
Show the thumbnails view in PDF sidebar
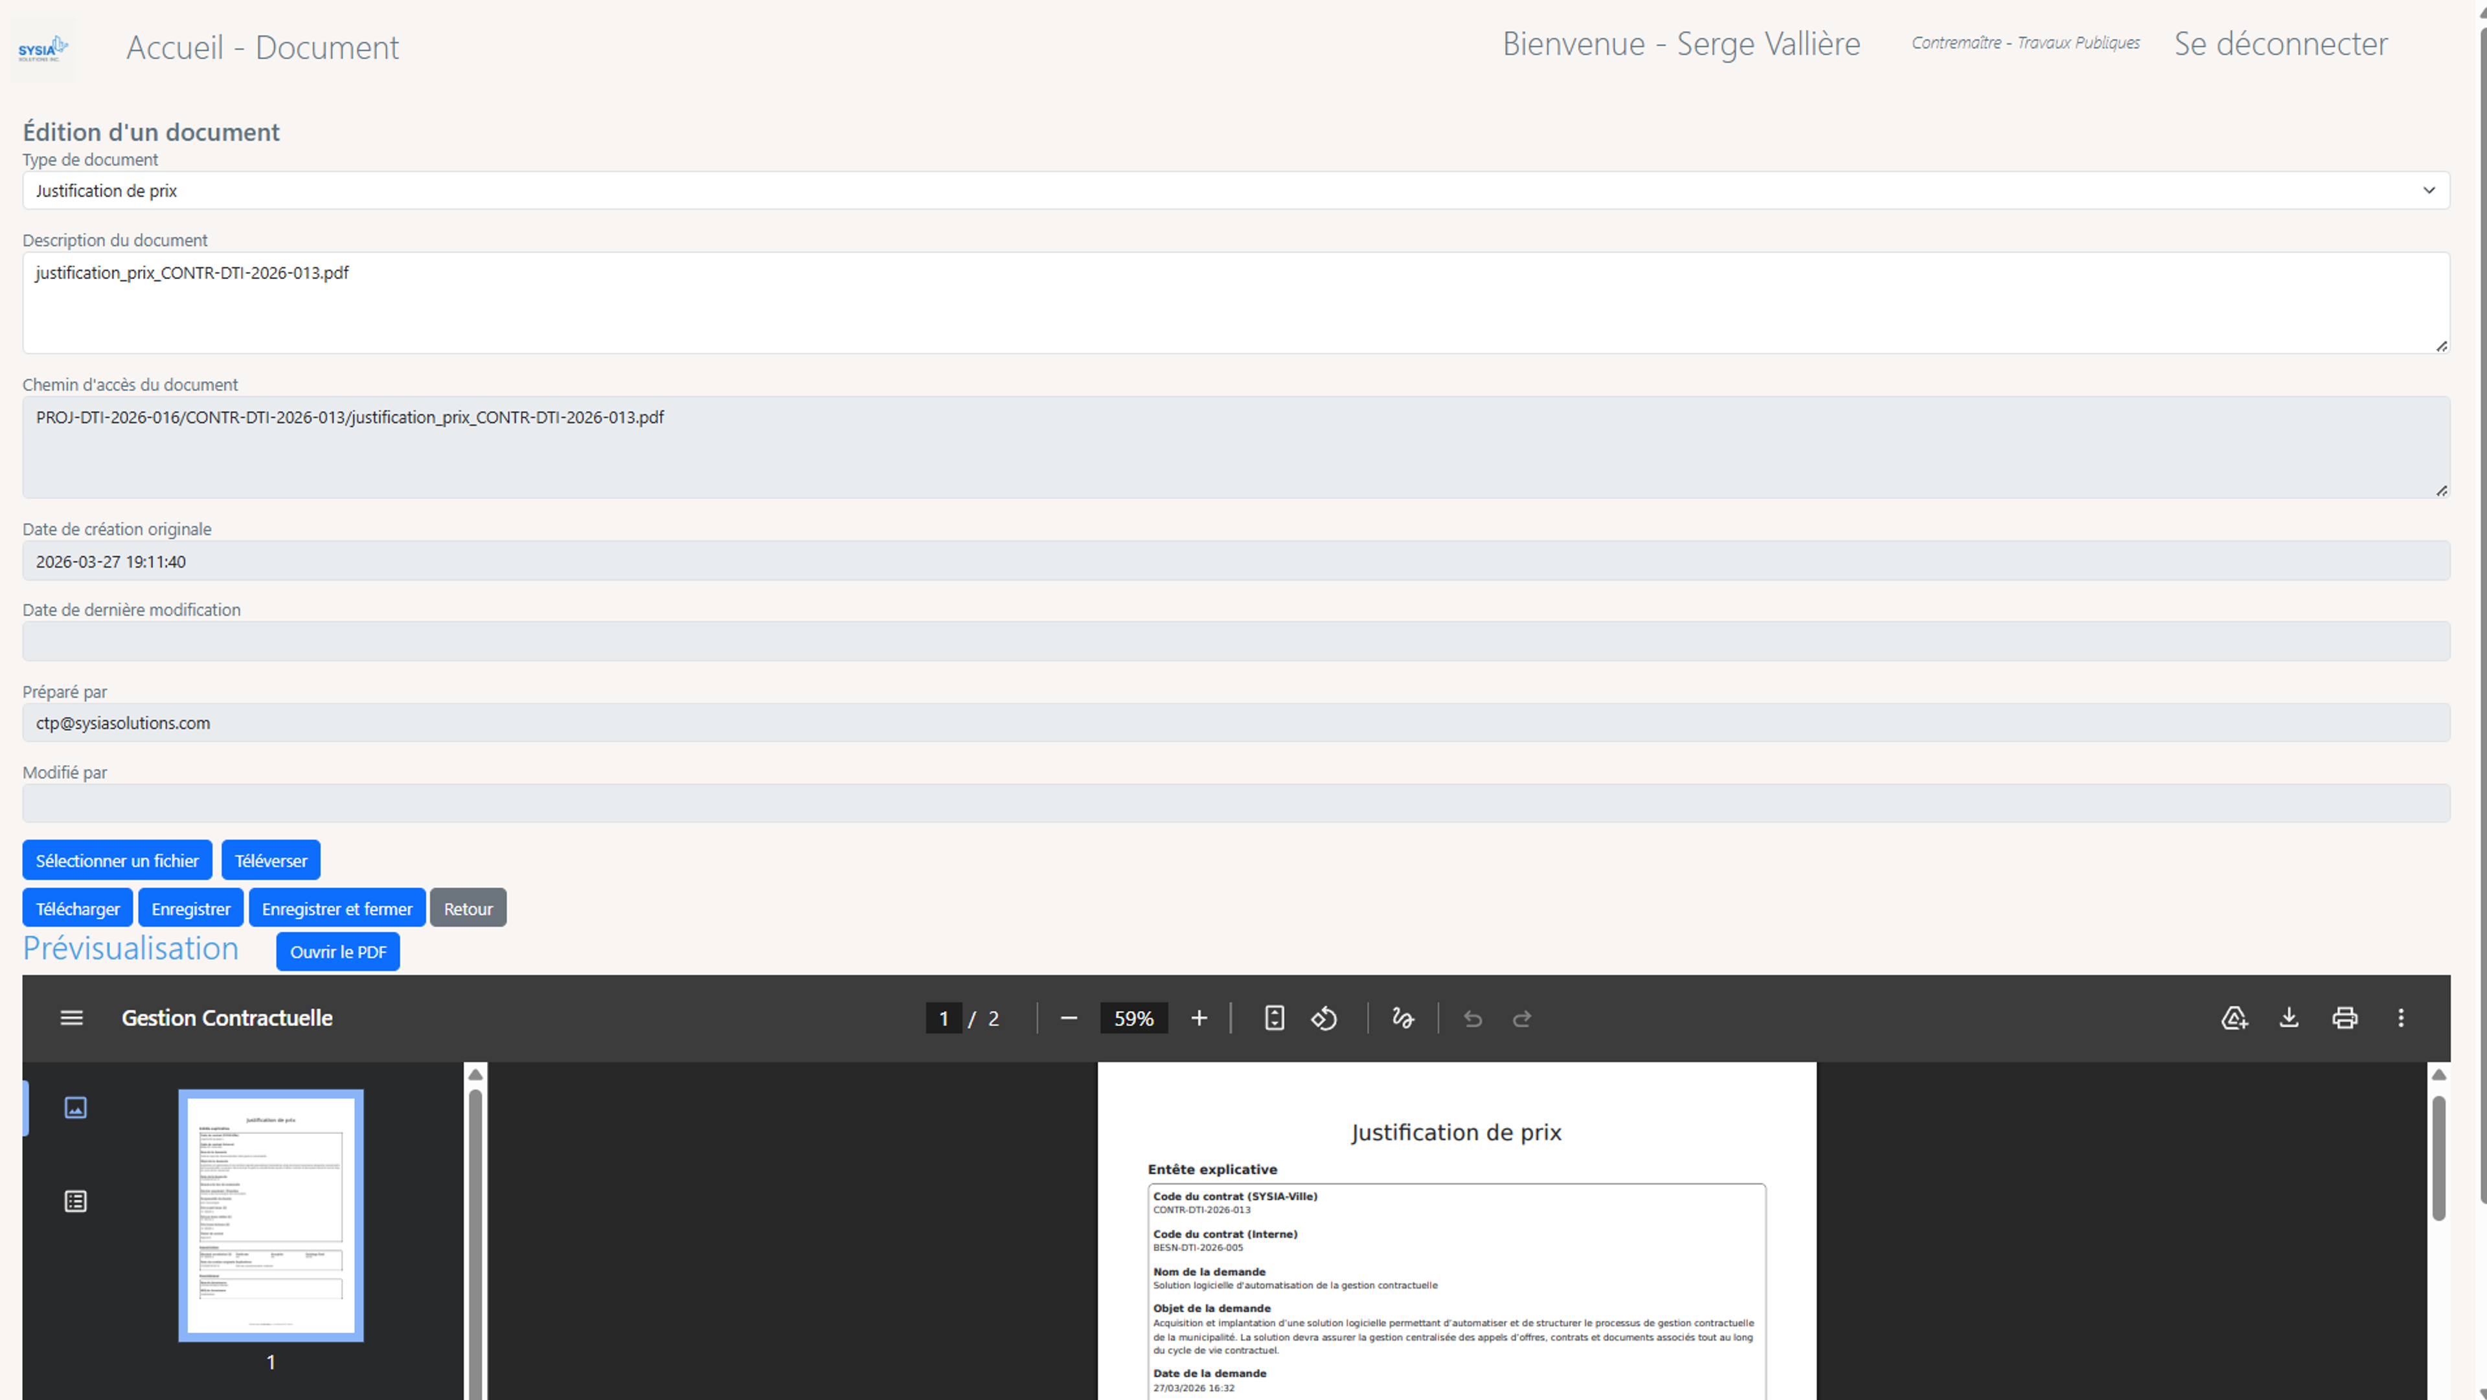click(x=75, y=1107)
